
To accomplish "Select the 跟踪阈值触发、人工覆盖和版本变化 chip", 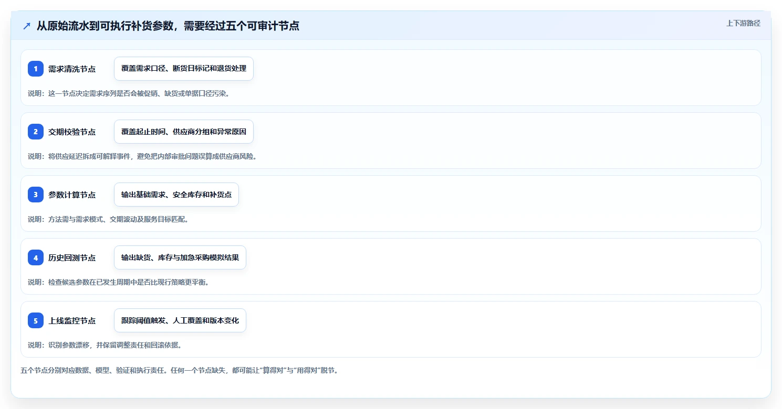I will pos(180,320).
